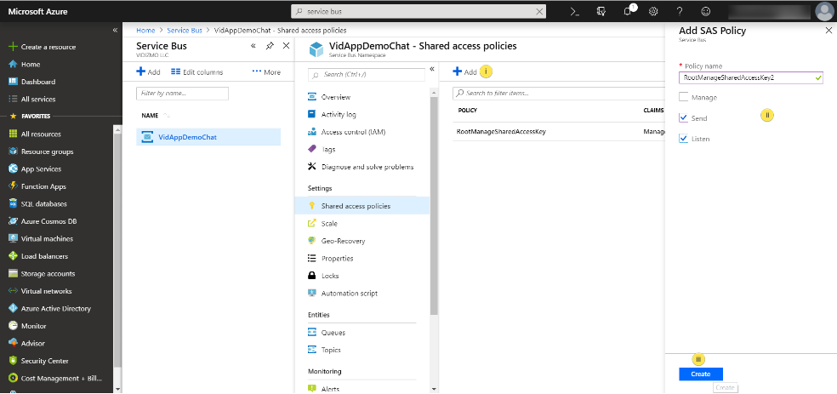Open the portal settings gear icon

click(653, 12)
